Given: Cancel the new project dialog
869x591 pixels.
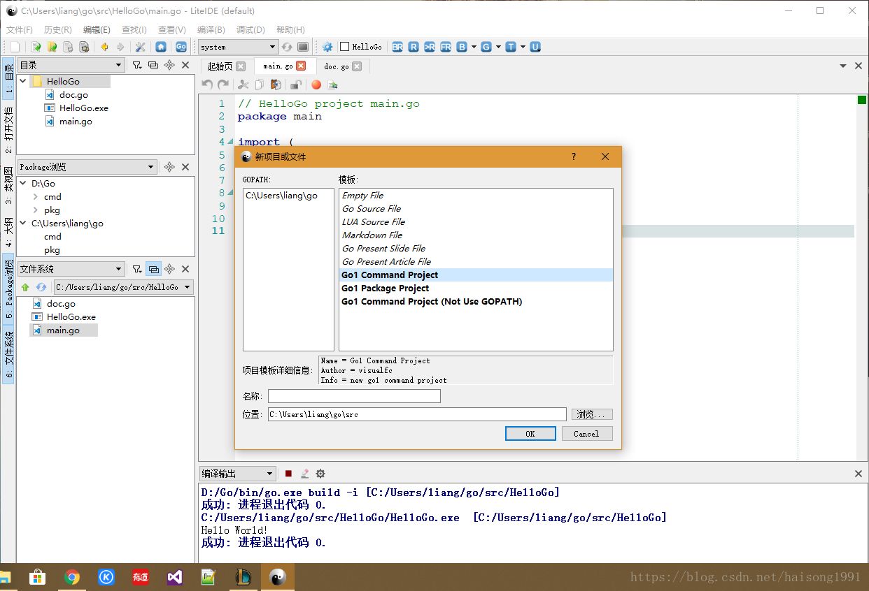Looking at the screenshot, I should click(587, 434).
